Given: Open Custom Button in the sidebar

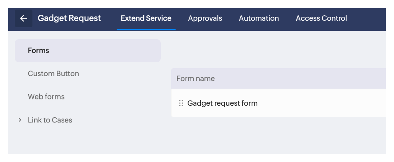Looking at the screenshot, I should click(x=54, y=74).
